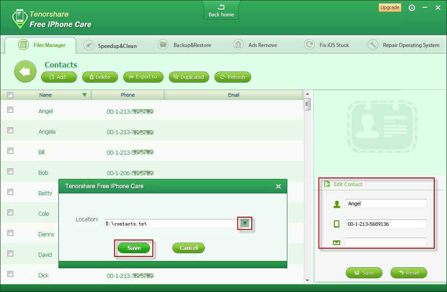Check the box for contact Bob
This screenshot has width=447, height=292.
(10, 172)
